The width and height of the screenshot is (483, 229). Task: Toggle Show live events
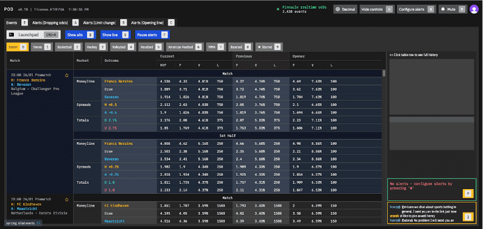click(x=115, y=35)
